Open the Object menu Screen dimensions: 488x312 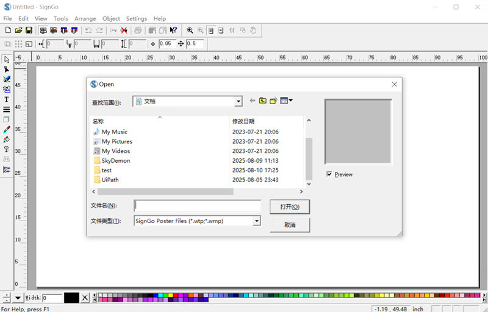click(111, 19)
